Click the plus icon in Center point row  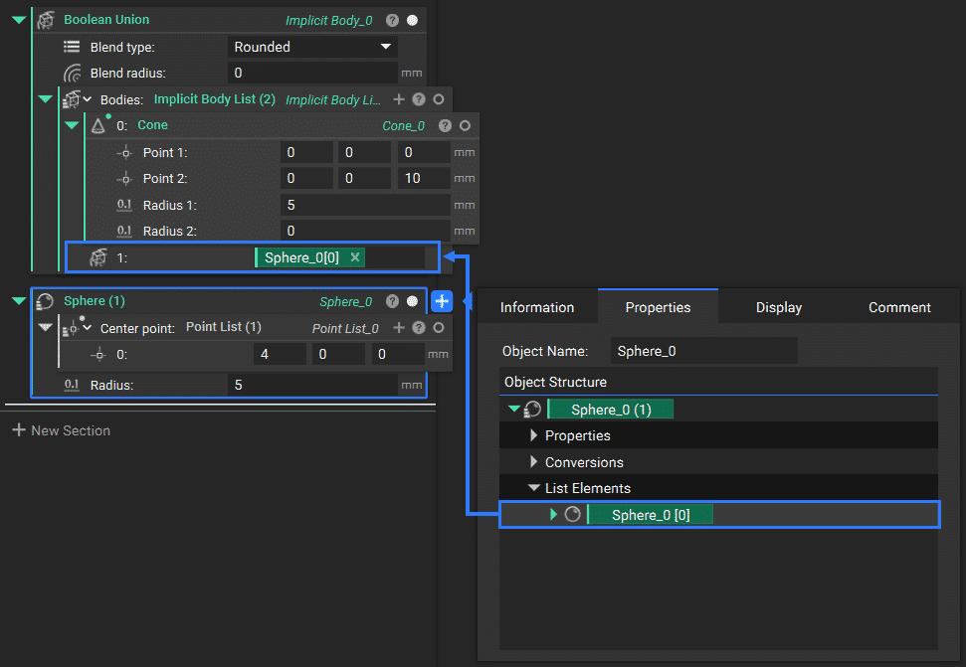[399, 327]
